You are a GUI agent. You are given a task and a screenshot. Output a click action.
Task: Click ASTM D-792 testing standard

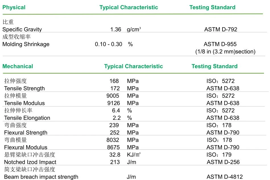pos(221,29)
